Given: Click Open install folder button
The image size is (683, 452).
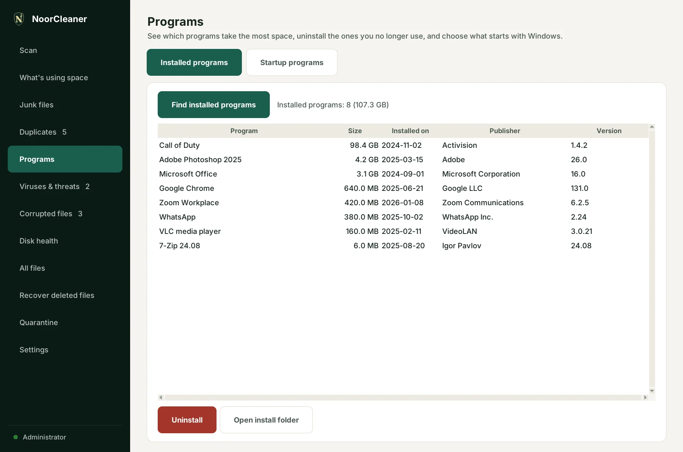Looking at the screenshot, I should [266, 420].
